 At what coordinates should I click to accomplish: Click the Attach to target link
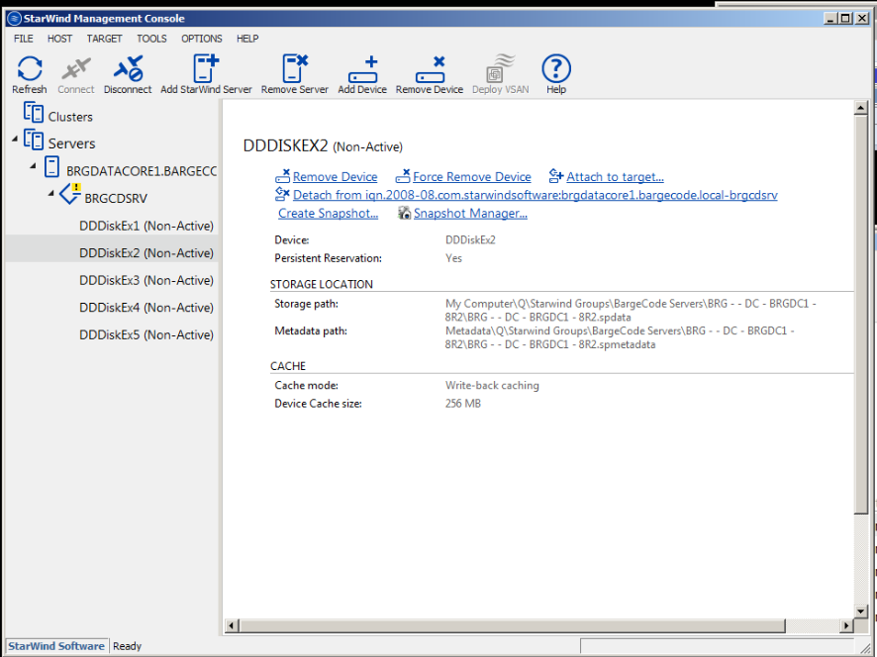pos(616,177)
